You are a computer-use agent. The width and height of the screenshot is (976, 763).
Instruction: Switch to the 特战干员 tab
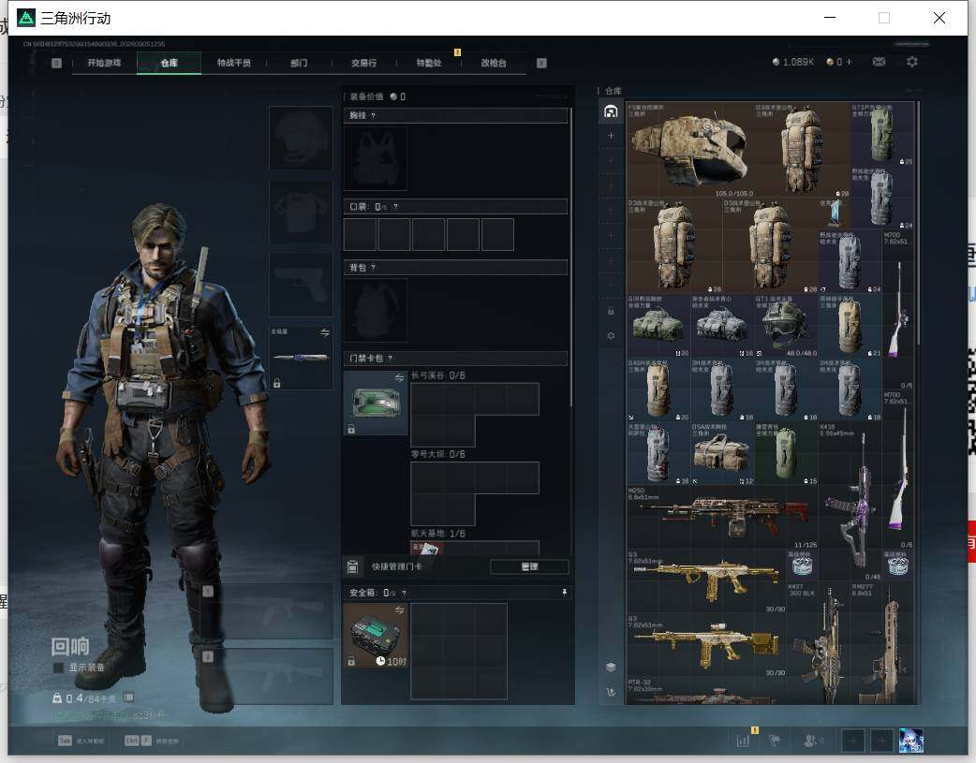pos(233,63)
